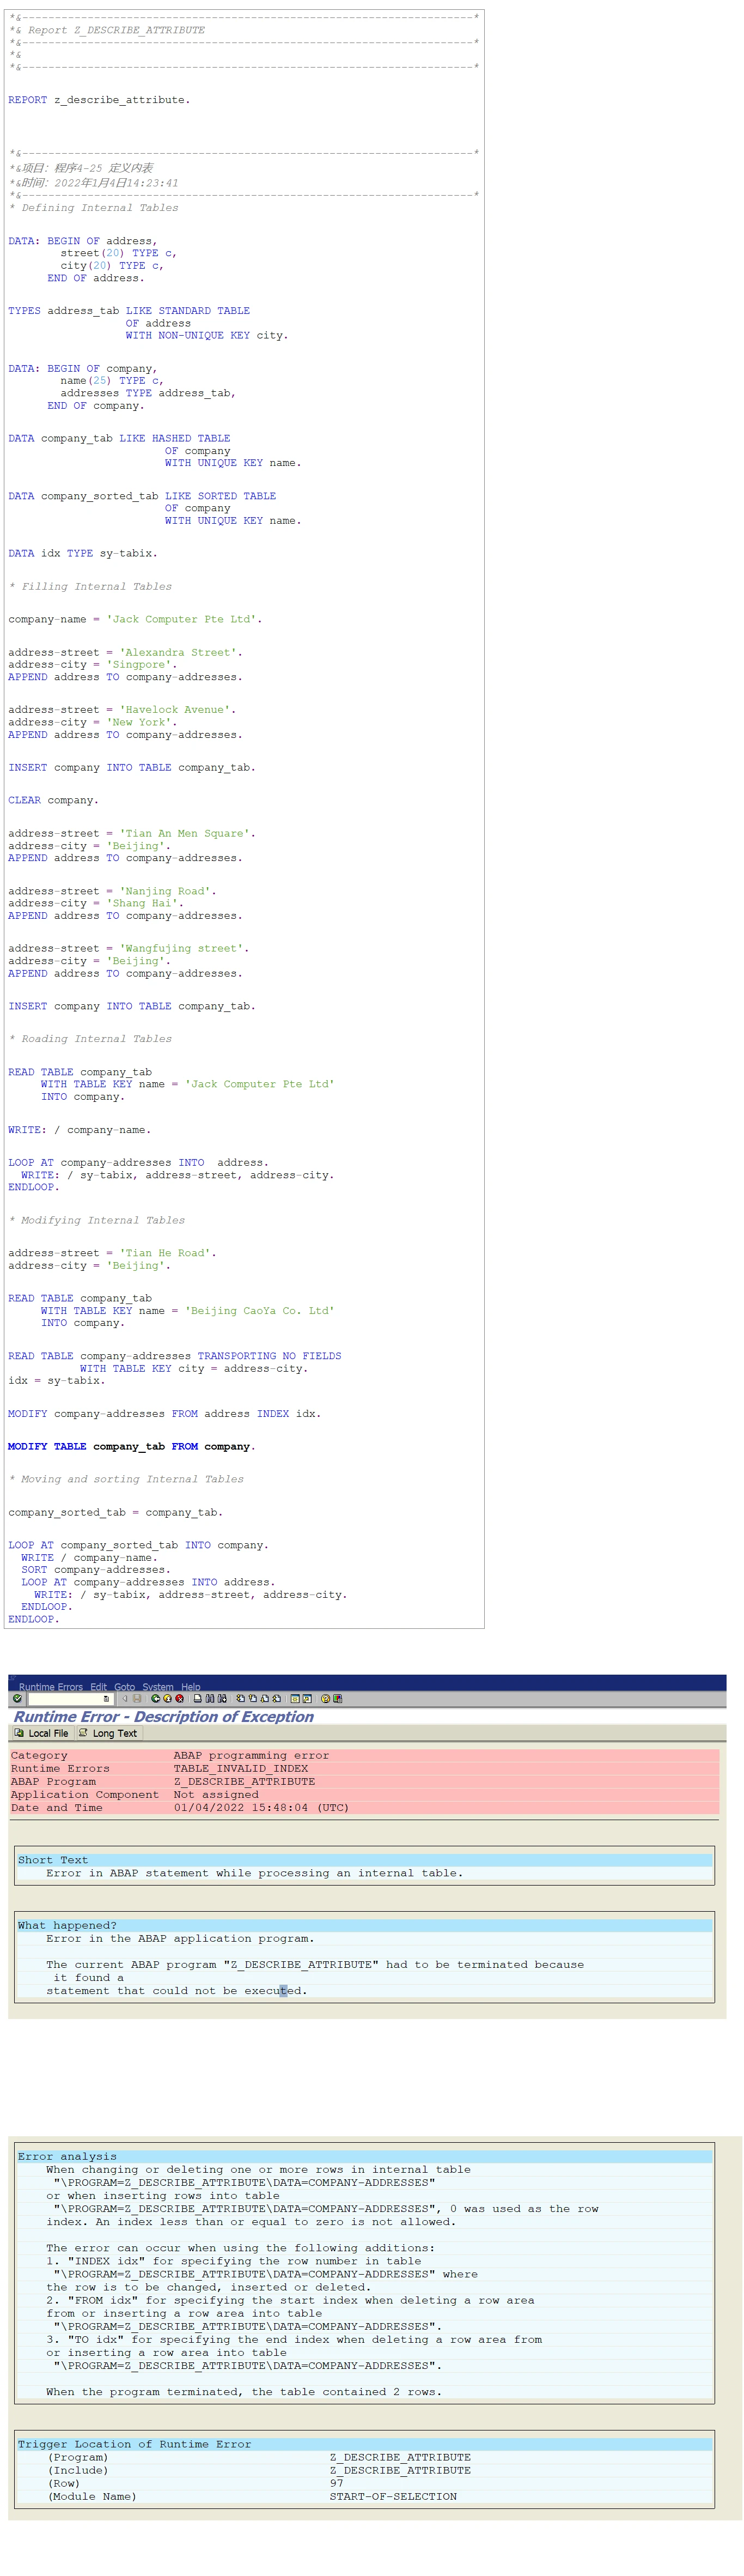The width and height of the screenshot is (744, 2576).
Task: Click line containing 'Jack Computer Pte Ltd' assignment
Action: pyautogui.click(x=135, y=619)
